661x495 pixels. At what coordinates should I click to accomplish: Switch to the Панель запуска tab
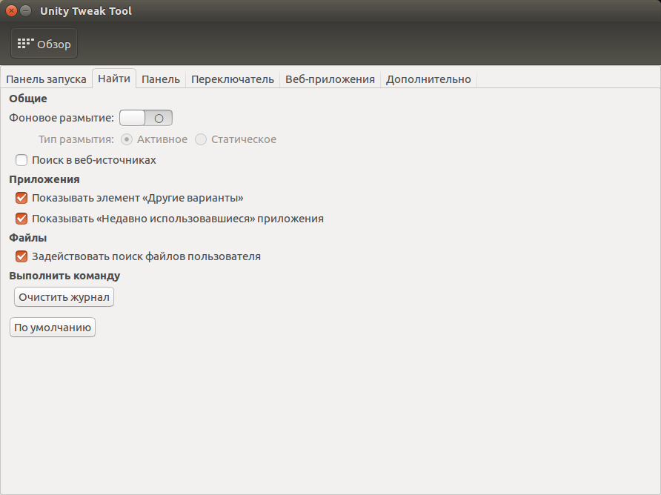(x=46, y=79)
